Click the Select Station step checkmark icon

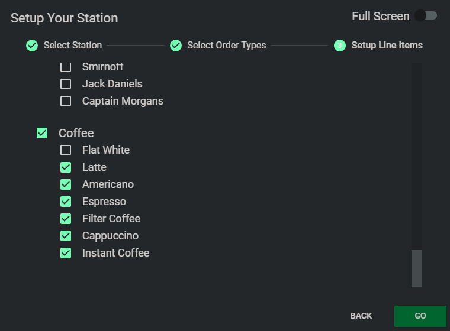tap(32, 46)
